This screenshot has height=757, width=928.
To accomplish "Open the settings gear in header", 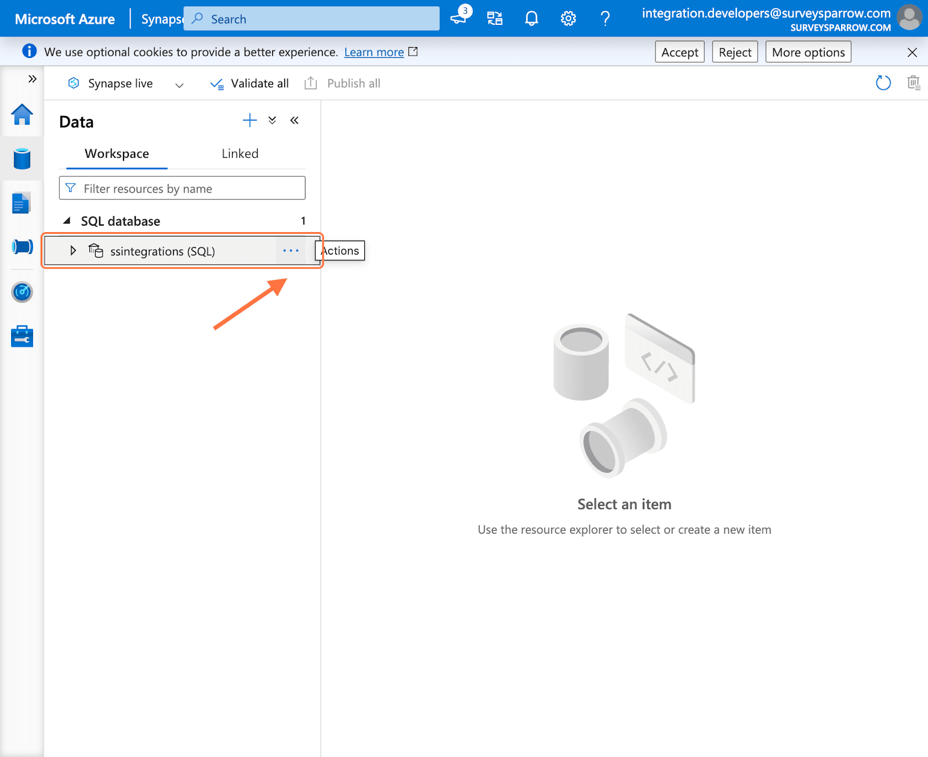I will point(568,19).
